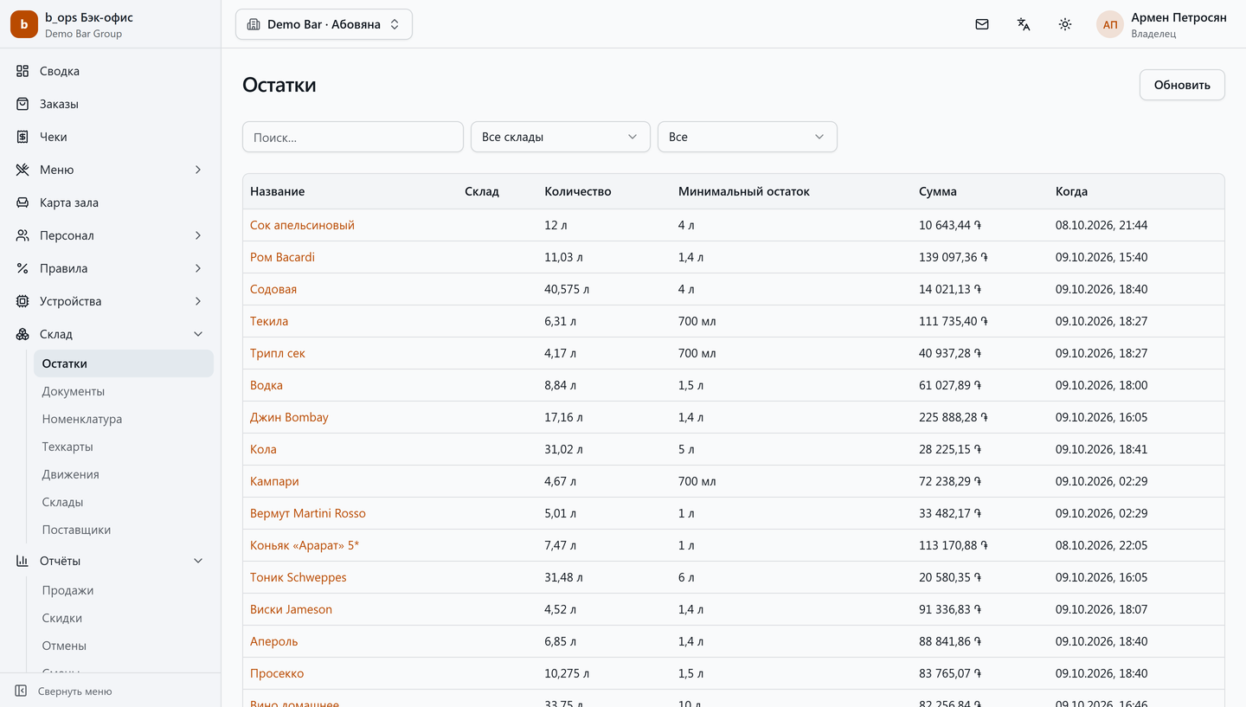Click the collapse sidebar panel icon
The width and height of the screenshot is (1246, 707).
21,691
